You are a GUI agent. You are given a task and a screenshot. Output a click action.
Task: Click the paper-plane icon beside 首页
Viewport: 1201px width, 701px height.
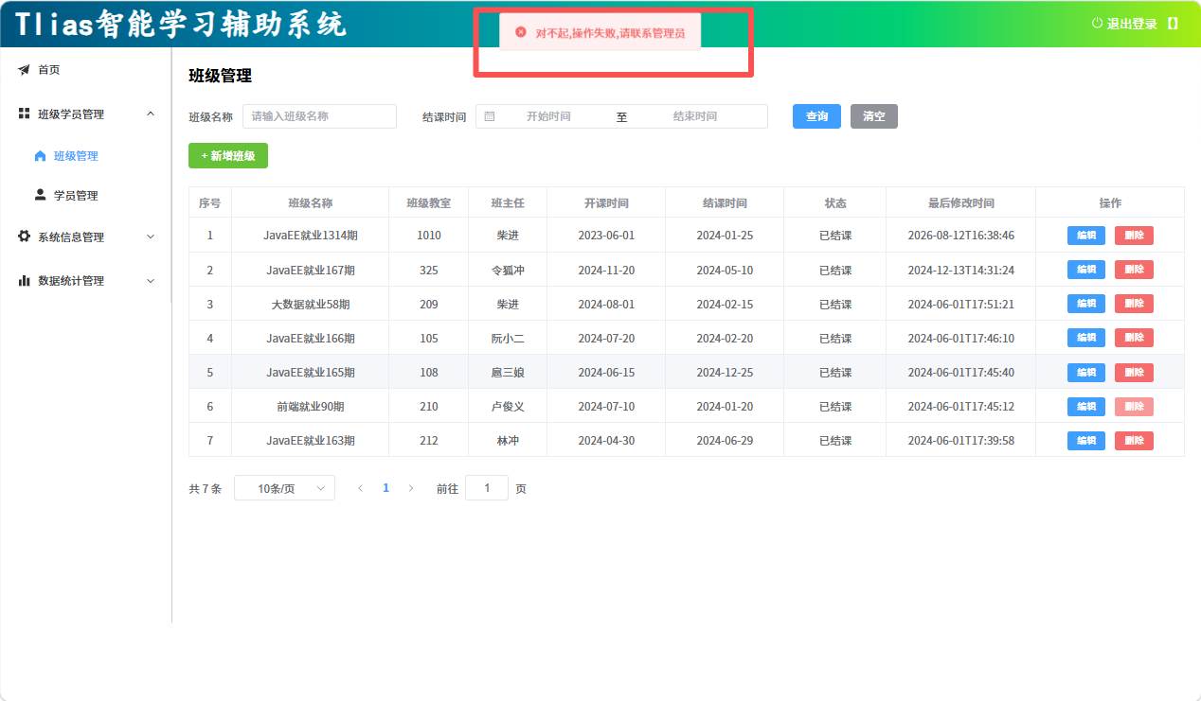click(24, 70)
